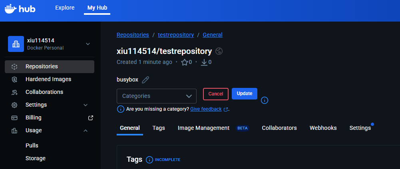
Task: Click the Billing card icon
Action: [14, 118]
